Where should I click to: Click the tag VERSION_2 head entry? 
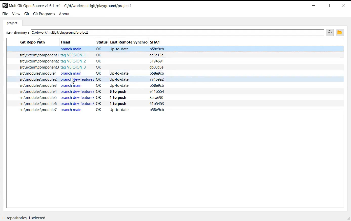tap(73, 61)
